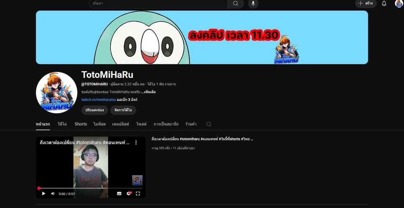Image resolution: width=404 pixels, height=208 pixels.
Task: Click the @TOTOMIHARU handle text
Action: click(95, 84)
